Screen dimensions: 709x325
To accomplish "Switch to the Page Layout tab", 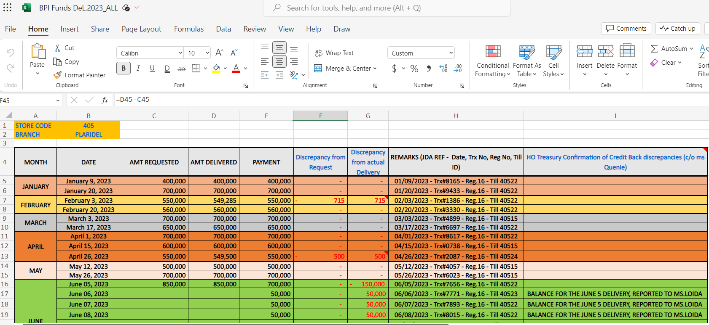I will [x=142, y=29].
